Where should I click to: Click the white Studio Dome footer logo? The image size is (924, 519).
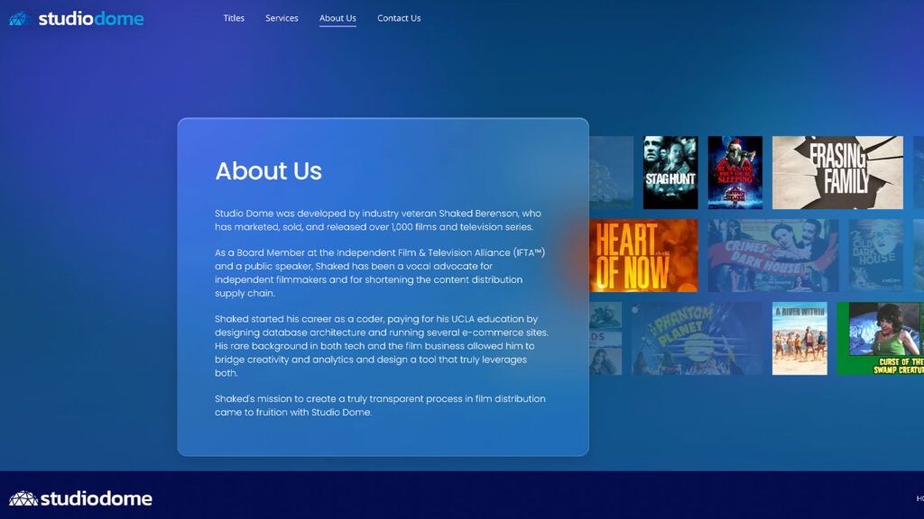(80, 498)
